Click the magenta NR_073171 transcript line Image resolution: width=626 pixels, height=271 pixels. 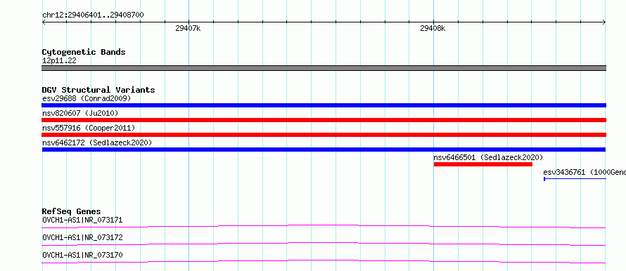coord(324,226)
